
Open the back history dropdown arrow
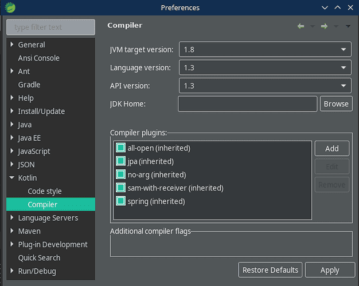[312, 26]
